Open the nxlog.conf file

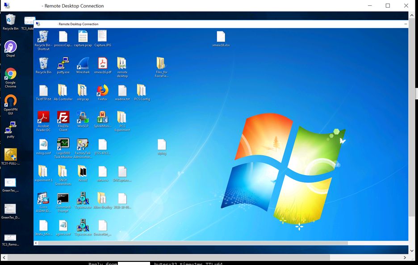43,147
